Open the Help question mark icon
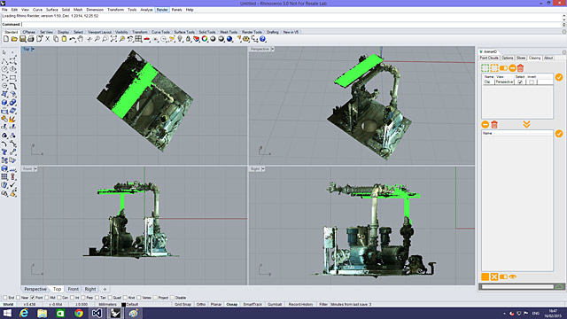Image resolution: width=567 pixels, height=319 pixels. pos(263,39)
